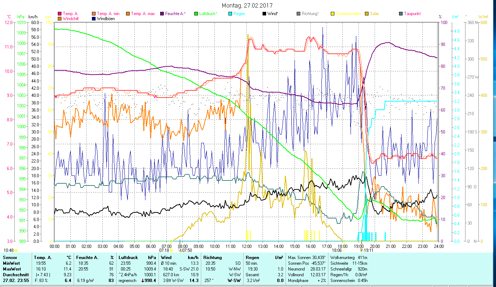
Task: Click the 'Sonnenschein 0:45h' duration entry
Action: pyautogui.click(x=349, y=281)
